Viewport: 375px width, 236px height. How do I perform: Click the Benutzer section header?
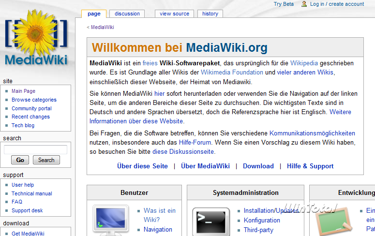[134, 193]
